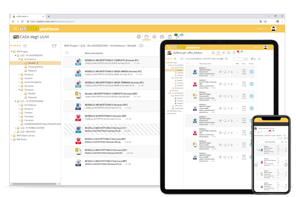Click EDF file icon of Modello ARCHITETTONICO COMPLETO

coord(78,95)
